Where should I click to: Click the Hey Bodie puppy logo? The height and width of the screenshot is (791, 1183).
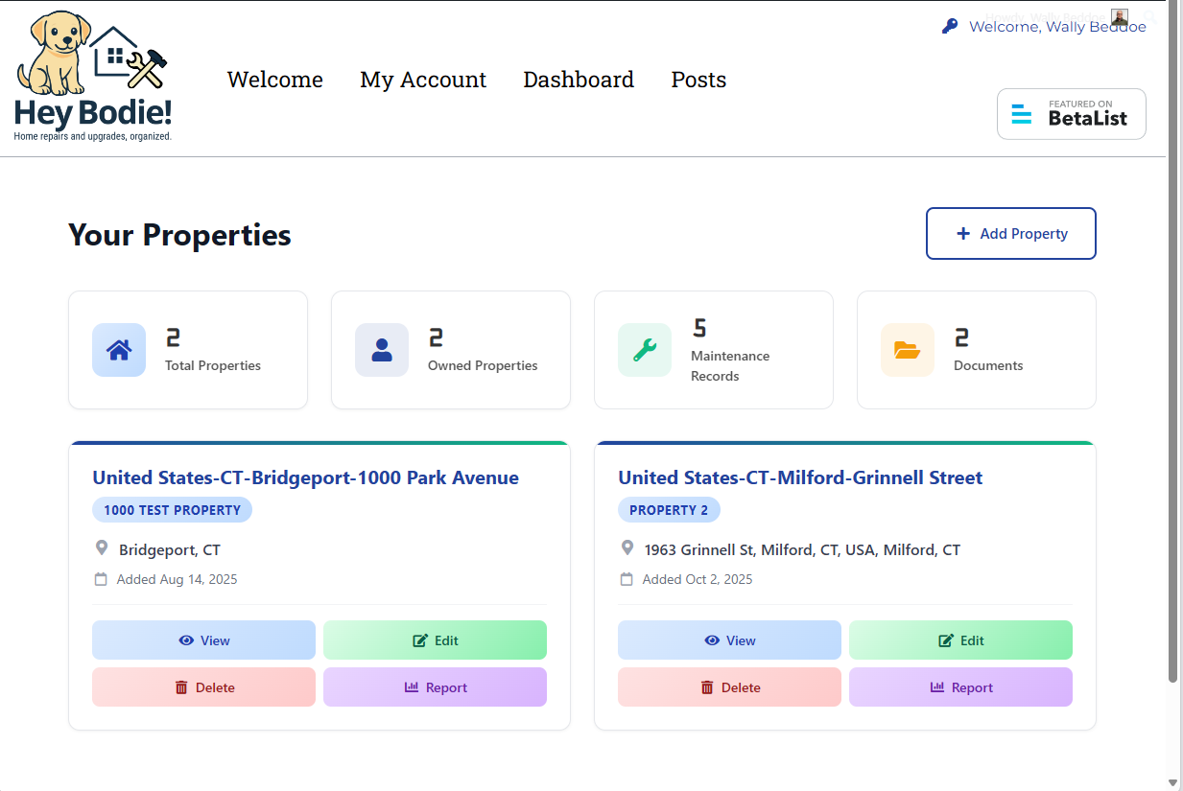pyautogui.click(x=93, y=77)
